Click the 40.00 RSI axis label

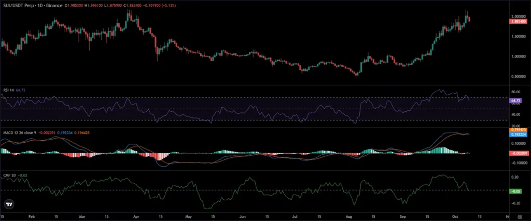[x=515, y=115]
